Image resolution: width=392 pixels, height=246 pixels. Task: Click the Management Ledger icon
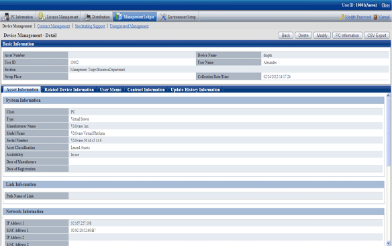[119, 17]
